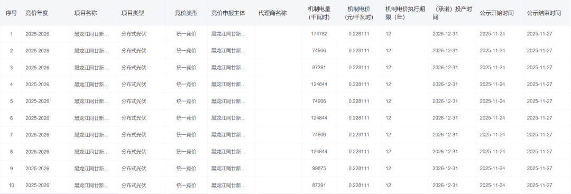Click 124844 value in row 6

tap(319, 118)
